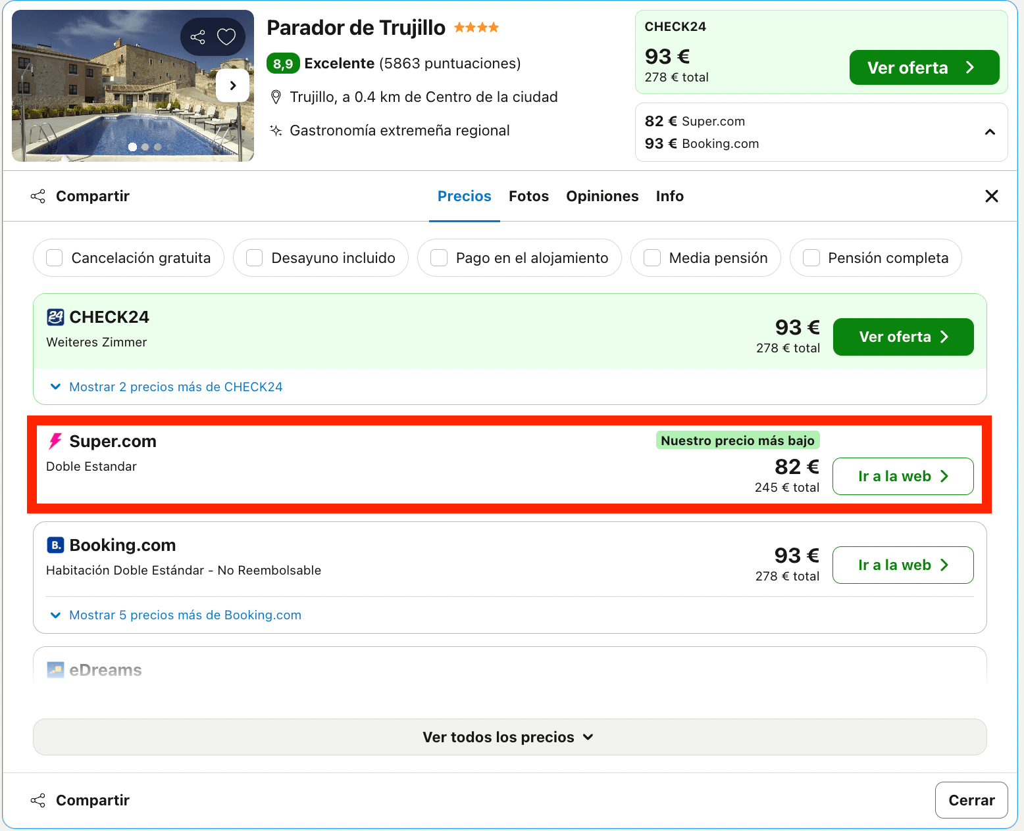1024x831 pixels.
Task: Click the 8,9 rating badge
Action: click(x=283, y=64)
